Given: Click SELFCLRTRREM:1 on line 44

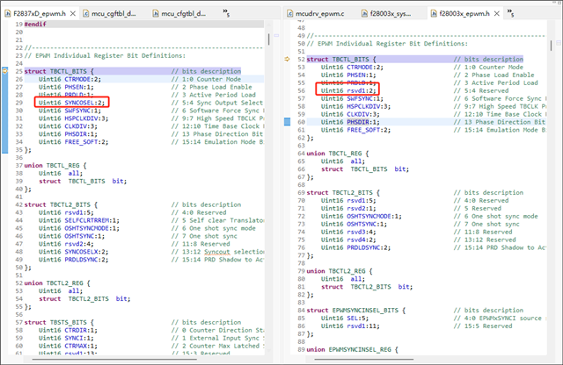Looking at the screenshot, I should (x=91, y=220).
